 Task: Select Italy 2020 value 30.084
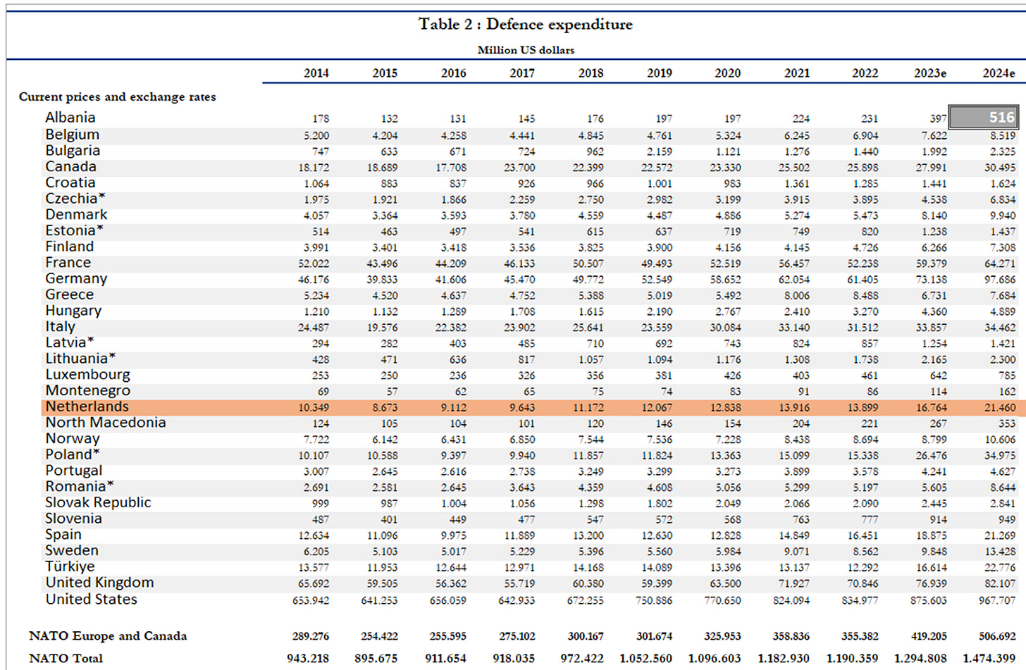[726, 328]
